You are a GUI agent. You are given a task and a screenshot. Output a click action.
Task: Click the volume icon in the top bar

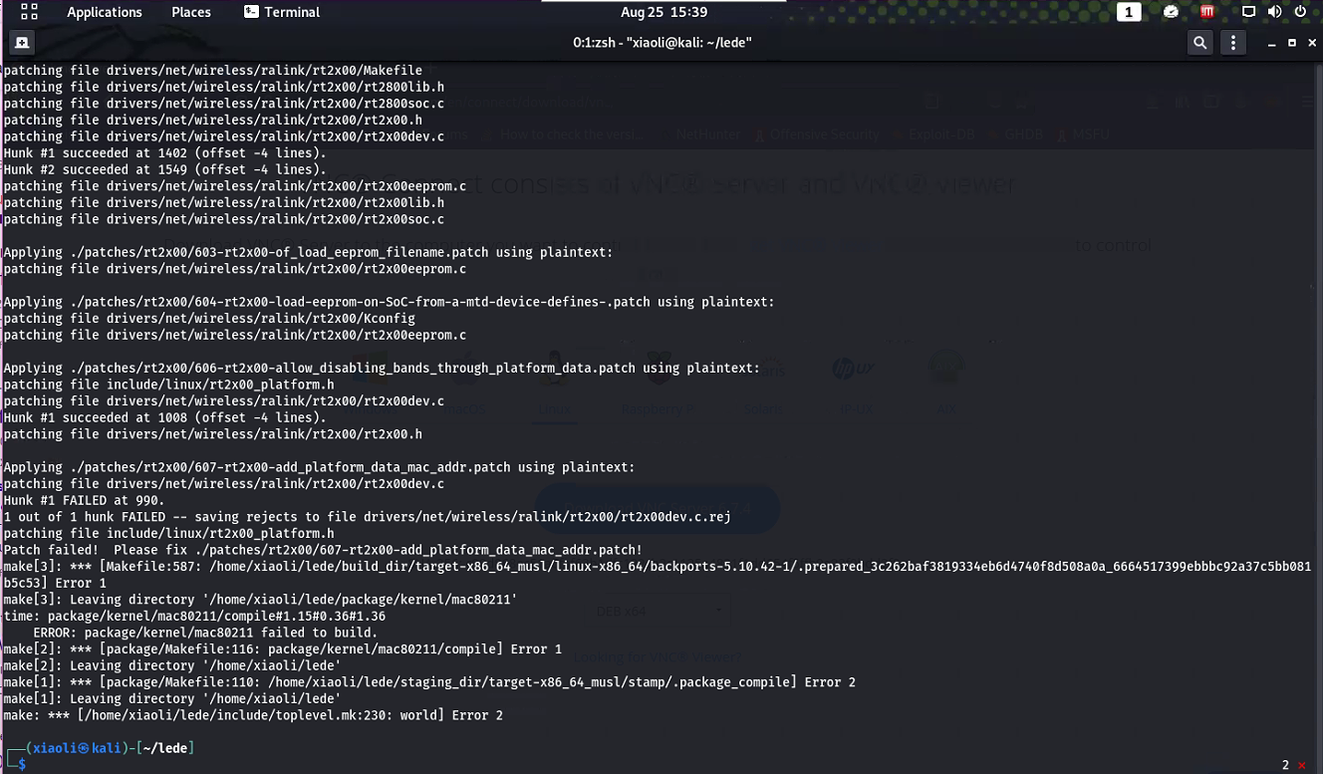tap(1275, 11)
